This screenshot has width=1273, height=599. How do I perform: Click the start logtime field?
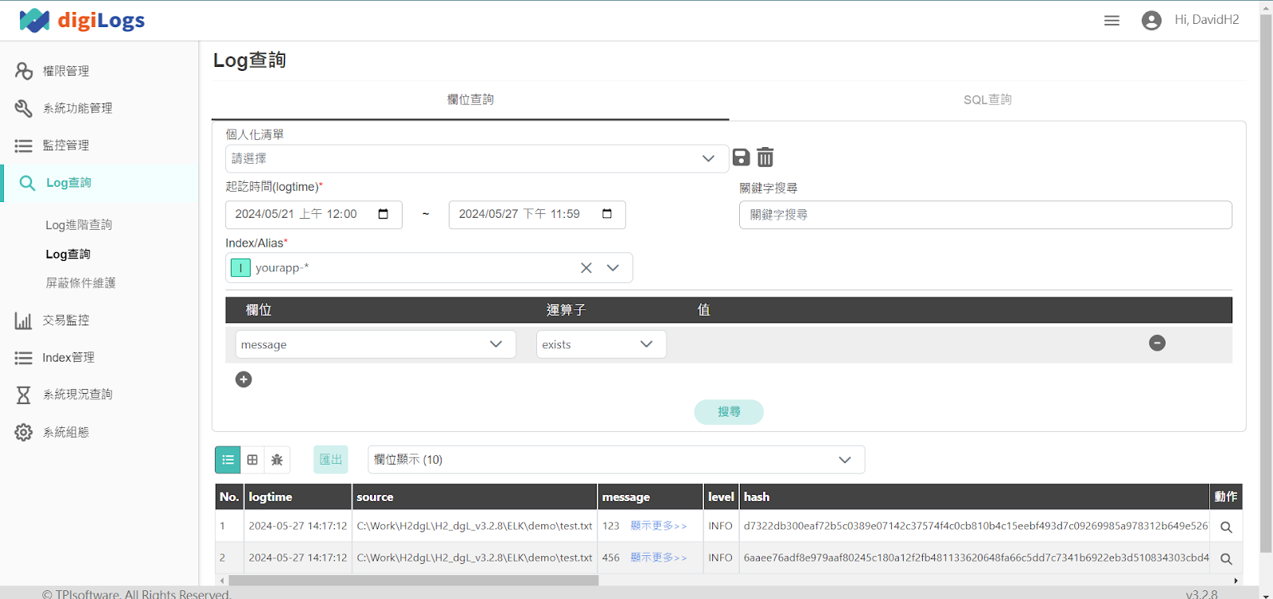coord(313,215)
